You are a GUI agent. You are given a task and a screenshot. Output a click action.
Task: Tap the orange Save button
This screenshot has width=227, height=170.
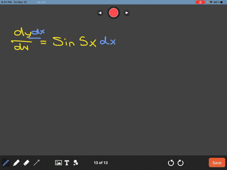217,162
